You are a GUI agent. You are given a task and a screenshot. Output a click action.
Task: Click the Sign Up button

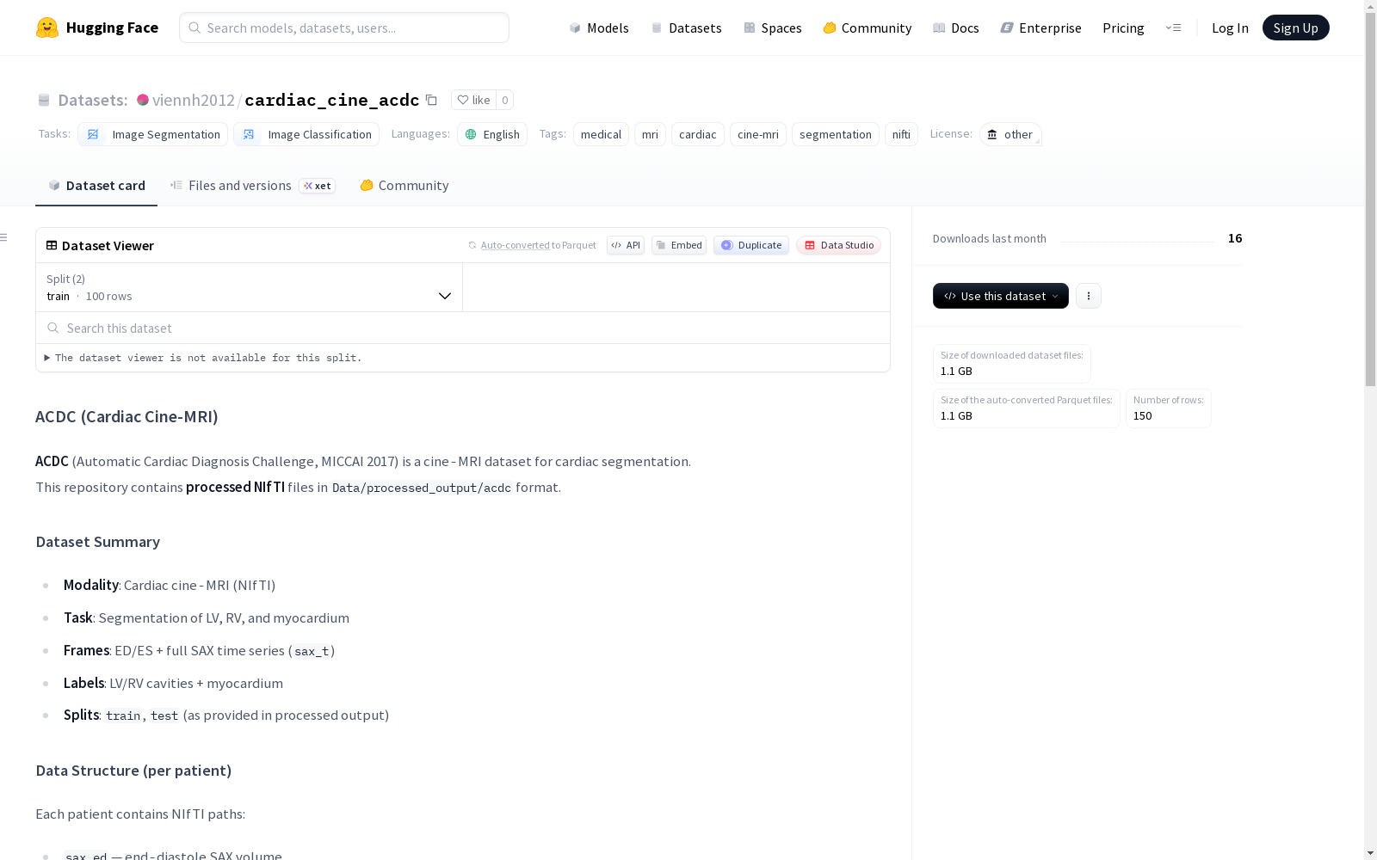1295,28
